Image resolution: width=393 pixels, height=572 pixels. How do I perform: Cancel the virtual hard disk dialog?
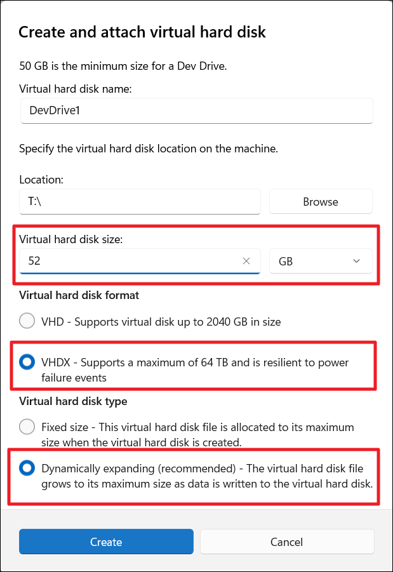(287, 542)
